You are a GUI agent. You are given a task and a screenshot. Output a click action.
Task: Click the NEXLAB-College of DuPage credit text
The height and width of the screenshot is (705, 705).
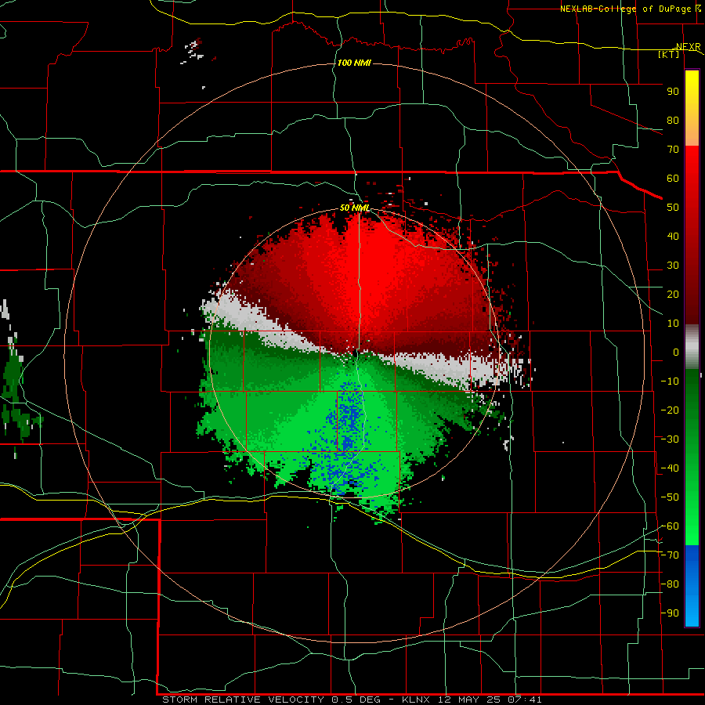[x=627, y=9]
